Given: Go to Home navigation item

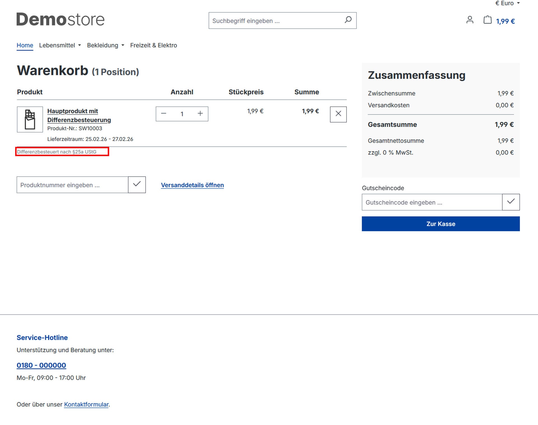Looking at the screenshot, I should point(25,45).
